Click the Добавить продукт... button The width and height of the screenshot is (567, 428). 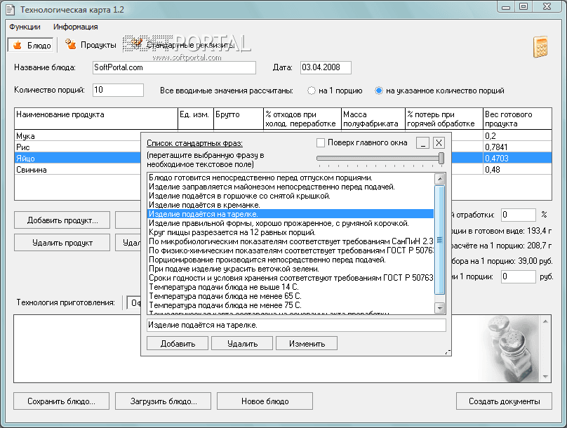coord(62,220)
